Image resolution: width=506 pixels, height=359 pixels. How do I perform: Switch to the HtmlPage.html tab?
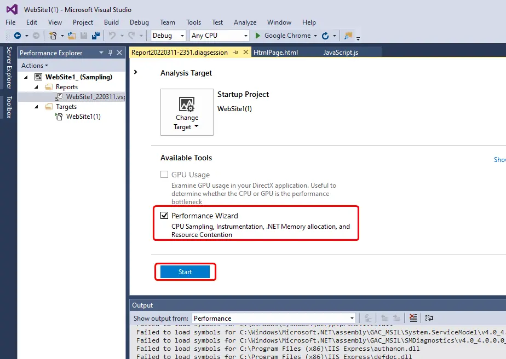click(x=275, y=52)
